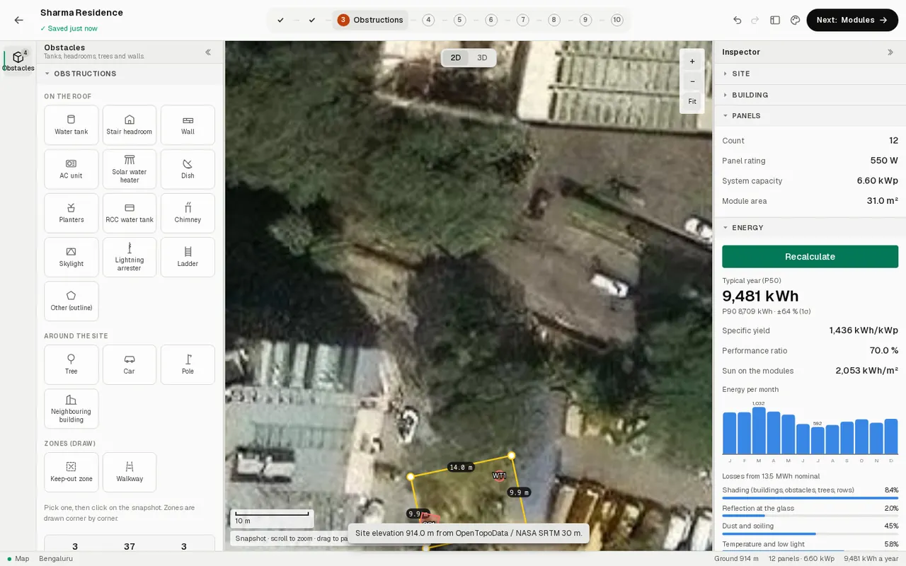Click Next: Modules button

pyautogui.click(x=852, y=20)
